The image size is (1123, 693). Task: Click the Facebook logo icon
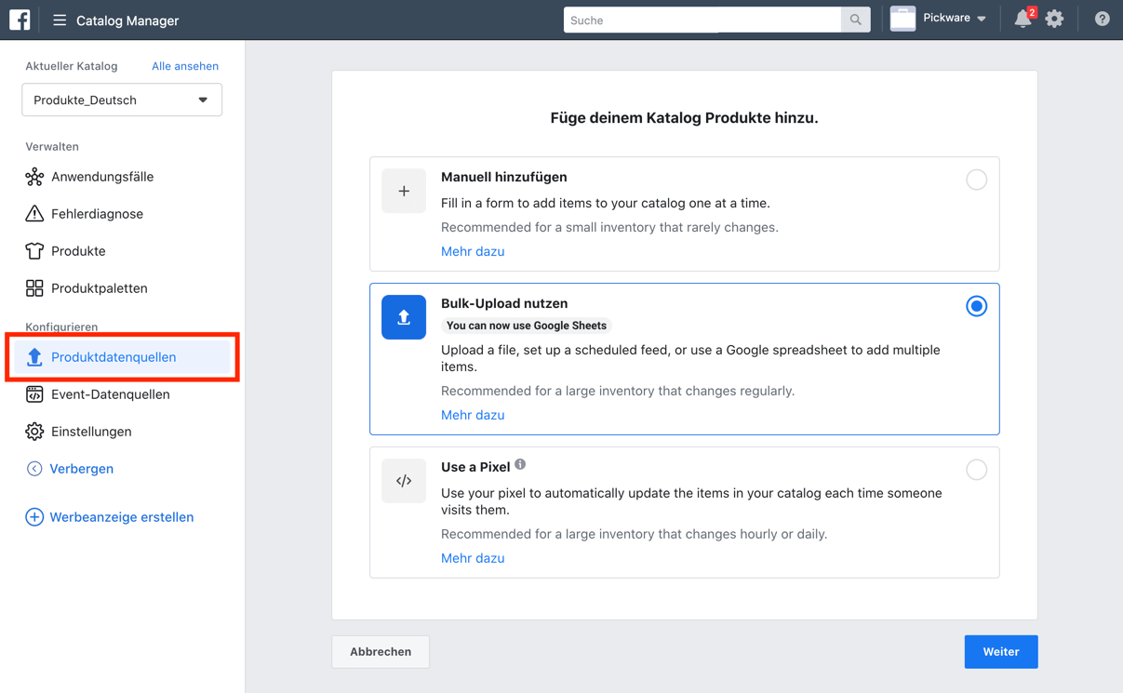pyautogui.click(x=20, y=20)
